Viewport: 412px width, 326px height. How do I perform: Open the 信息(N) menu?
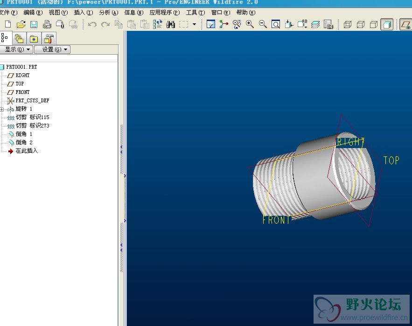[134, 12]
